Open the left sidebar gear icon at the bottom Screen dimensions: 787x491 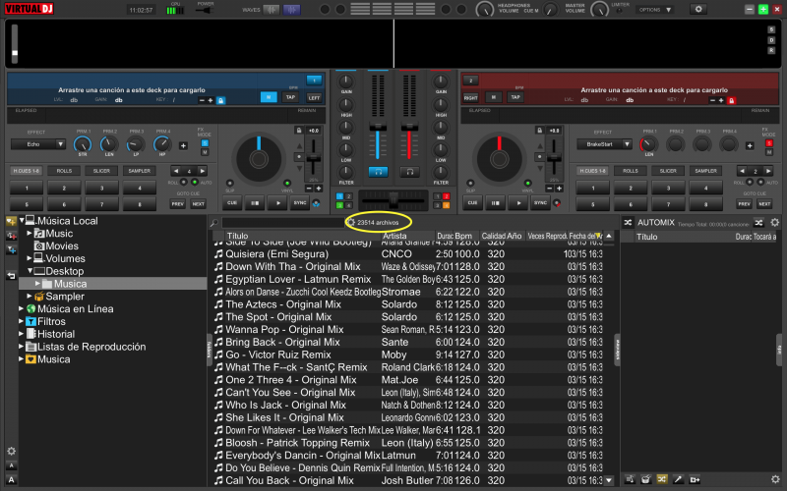(x=11, y=451)
